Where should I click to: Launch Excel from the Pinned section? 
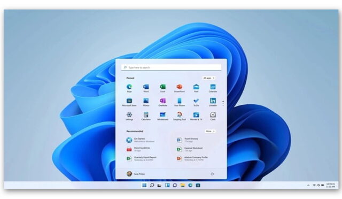(162, 88)
